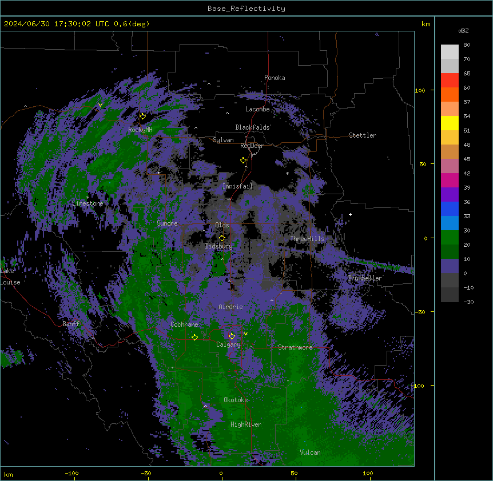Click the yellow V marker northwest of RockyMH

(100, 105)
